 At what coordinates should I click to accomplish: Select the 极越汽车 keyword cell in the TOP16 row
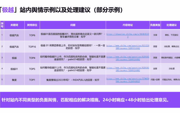(x=14, y=47)
